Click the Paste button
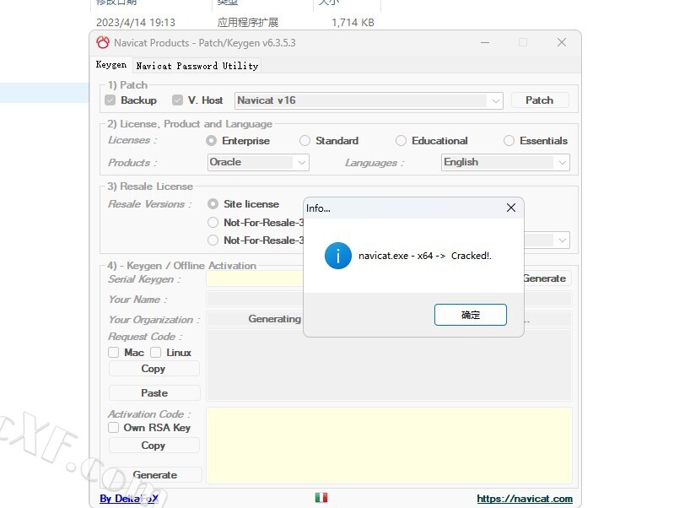This screenshot has width=690, height=508. coord(154,393)
